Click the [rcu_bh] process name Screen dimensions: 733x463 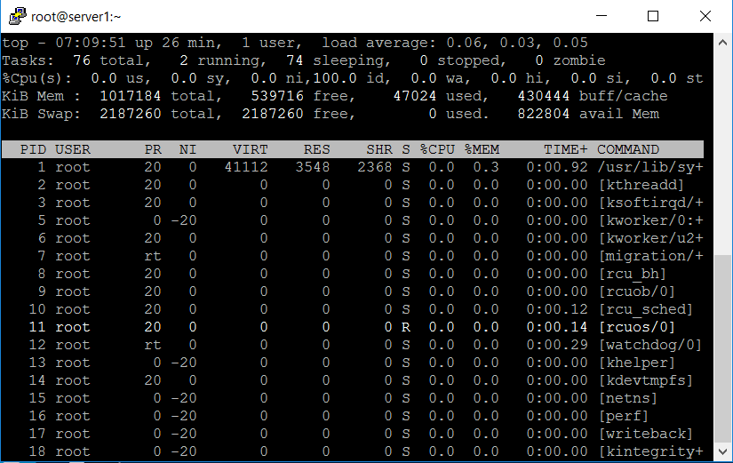click(x=632, y=274)
